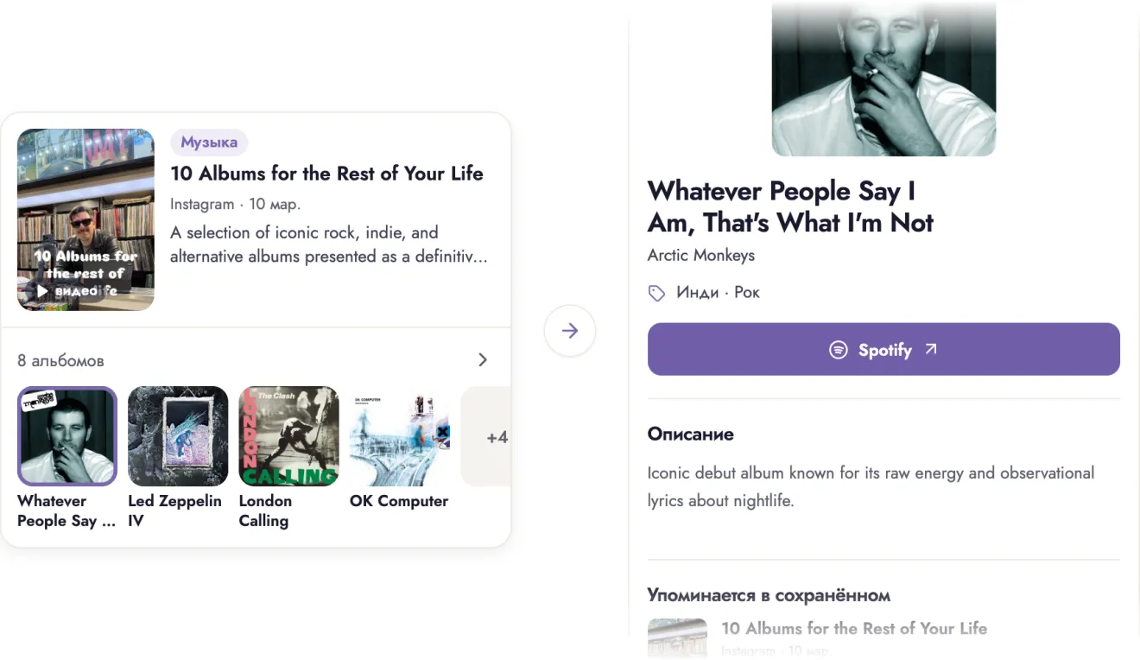The width and height of the screenshot is (1140, 660).
Task: Click the Spotify logo icon
Action: click(838, 350)
